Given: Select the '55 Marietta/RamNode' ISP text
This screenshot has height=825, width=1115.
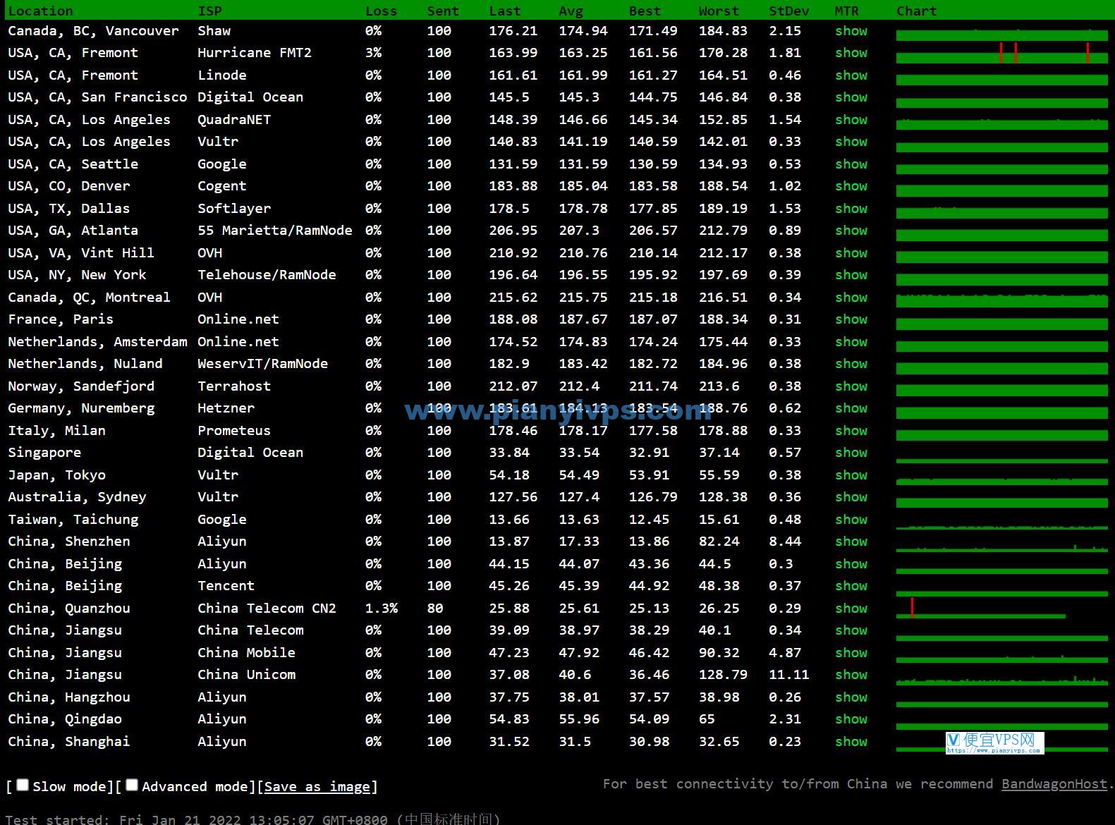Looking at the screenshot, I should pyautogui.click(x=274, y=231).
